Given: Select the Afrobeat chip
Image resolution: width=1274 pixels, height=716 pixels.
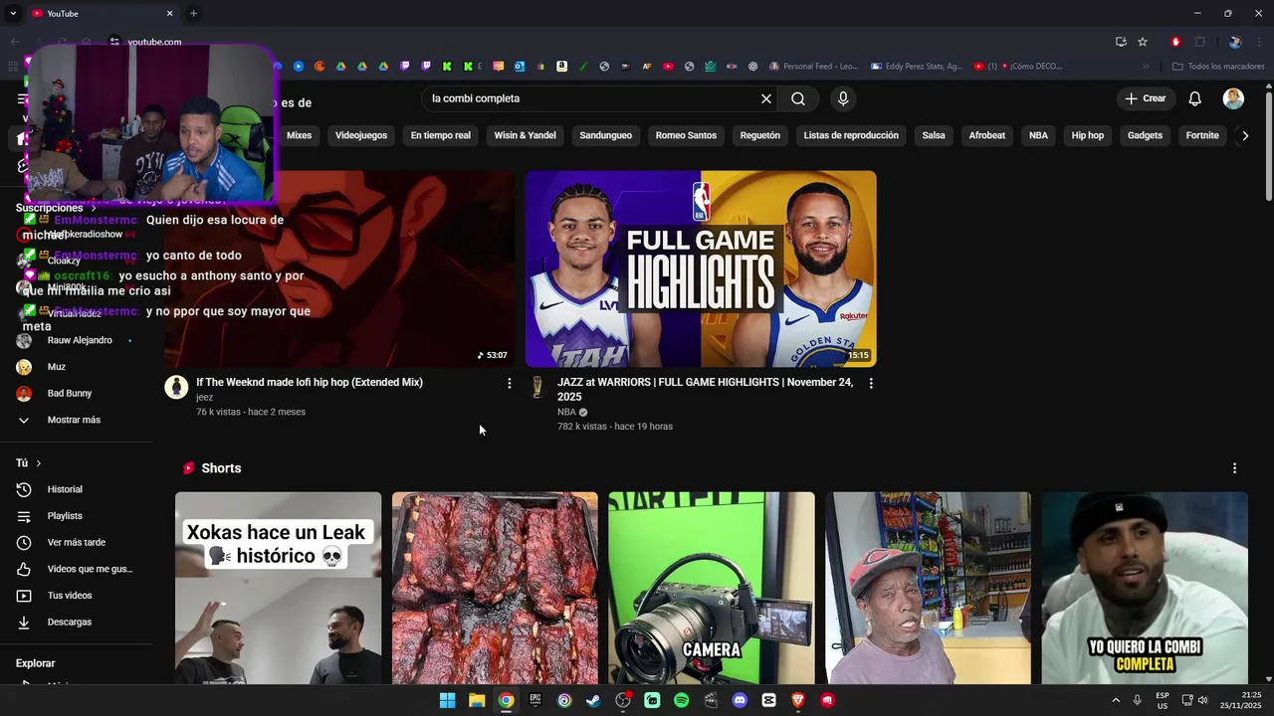Looking at the screenshot, I should pos(987,135).
